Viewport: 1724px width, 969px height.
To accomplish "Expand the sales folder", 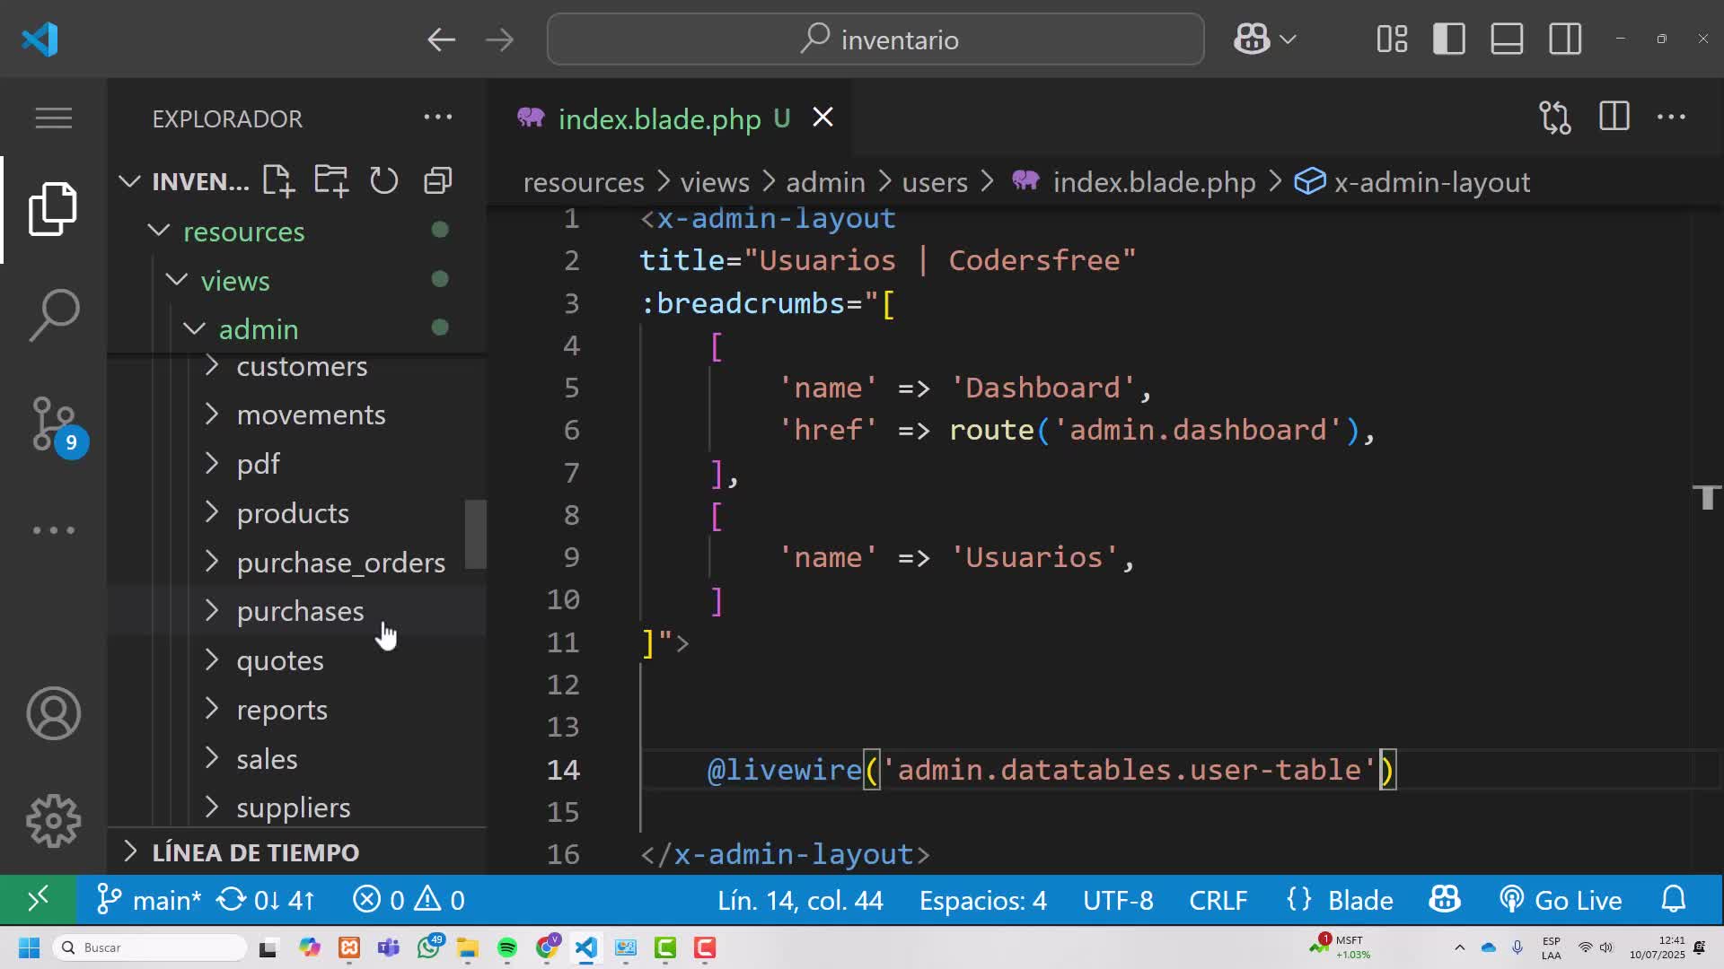I will click(212, 758).
